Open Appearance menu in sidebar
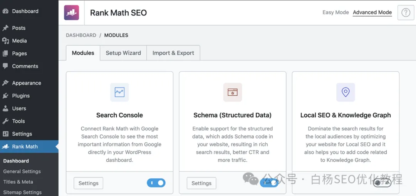The image size is (416, 196). click(26, 83)
